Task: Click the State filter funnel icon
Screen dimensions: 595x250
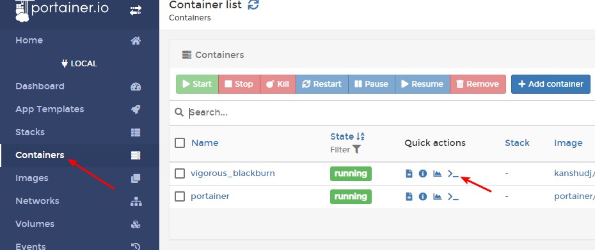Action: tap(356, 149)
